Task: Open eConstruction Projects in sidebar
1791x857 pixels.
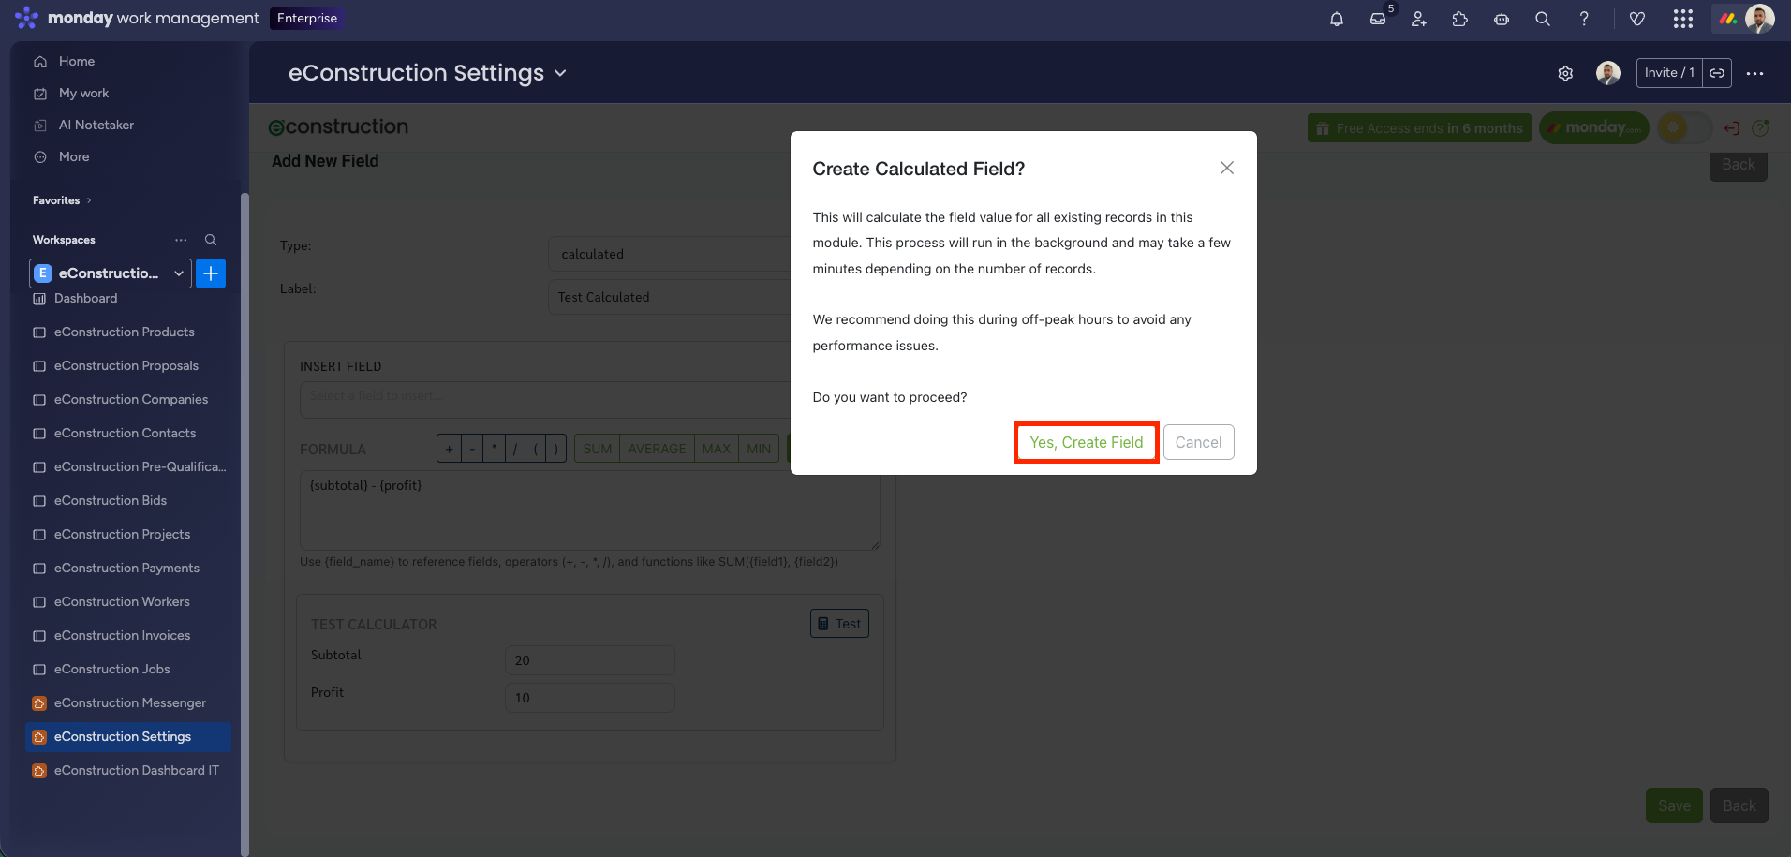Action: [x=122, y=534]
